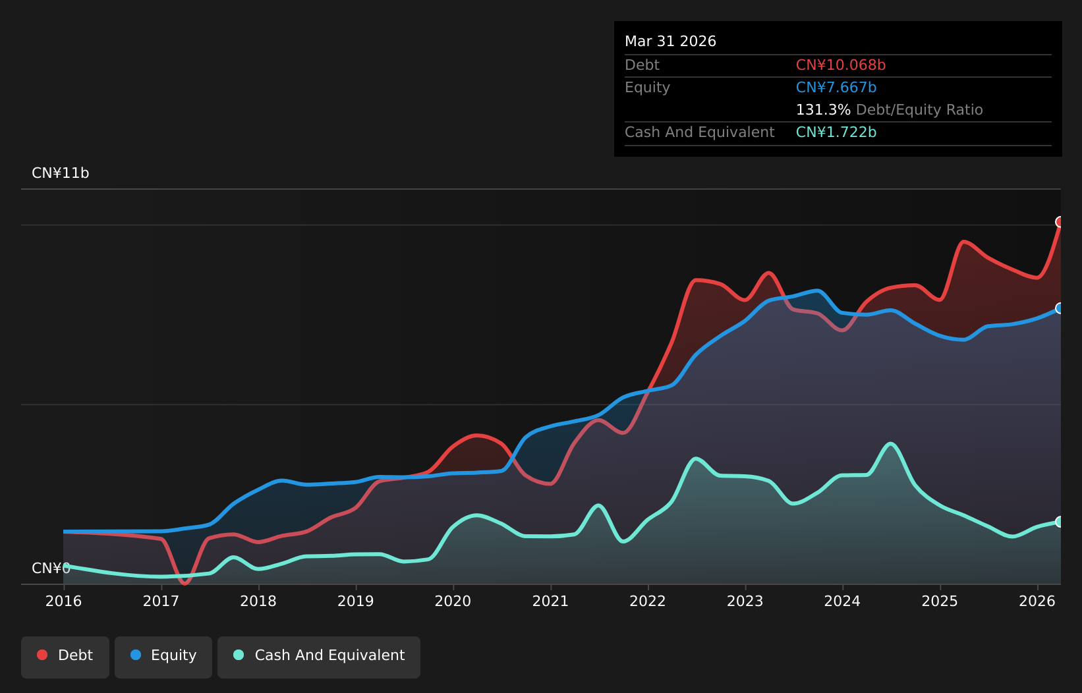This screenshot has width=1082, height=693.
Task: Select the teal Cash endpoint marker
Action: 1060,522
